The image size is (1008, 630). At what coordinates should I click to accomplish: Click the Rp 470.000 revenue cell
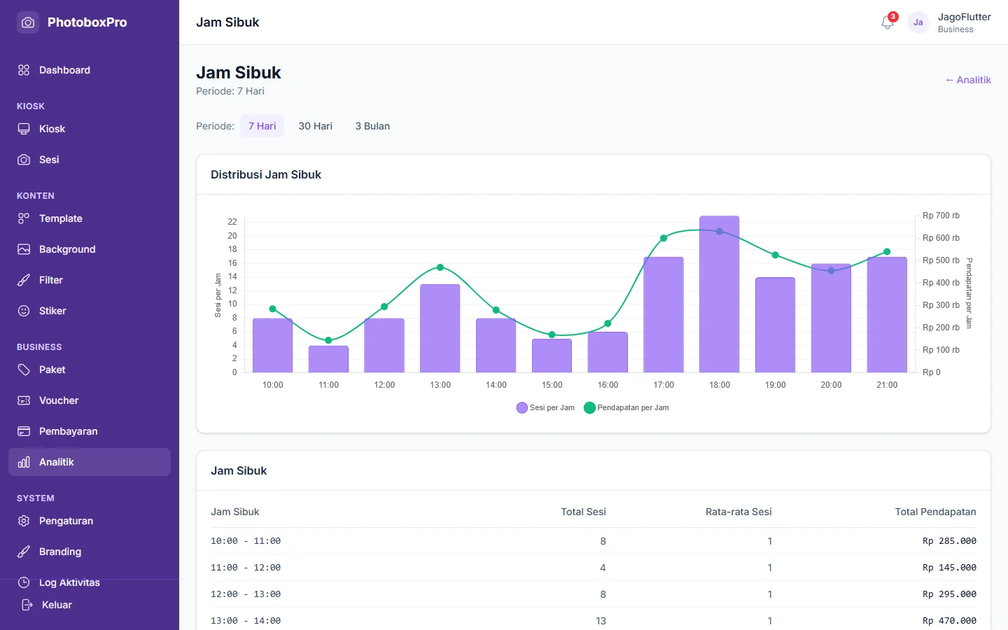point(949,621)
